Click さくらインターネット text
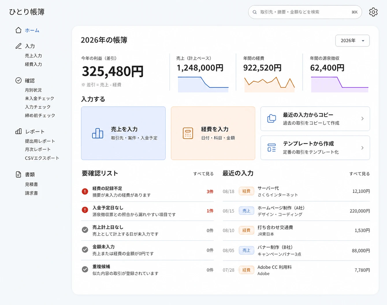This screenshot has height=305, width=387. click(x=278, y=195)
